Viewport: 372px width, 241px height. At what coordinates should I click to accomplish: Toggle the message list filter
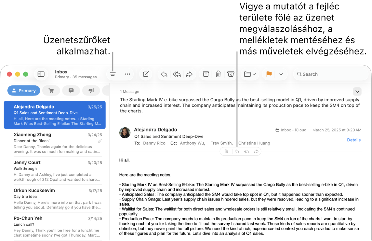click(113, 74)
